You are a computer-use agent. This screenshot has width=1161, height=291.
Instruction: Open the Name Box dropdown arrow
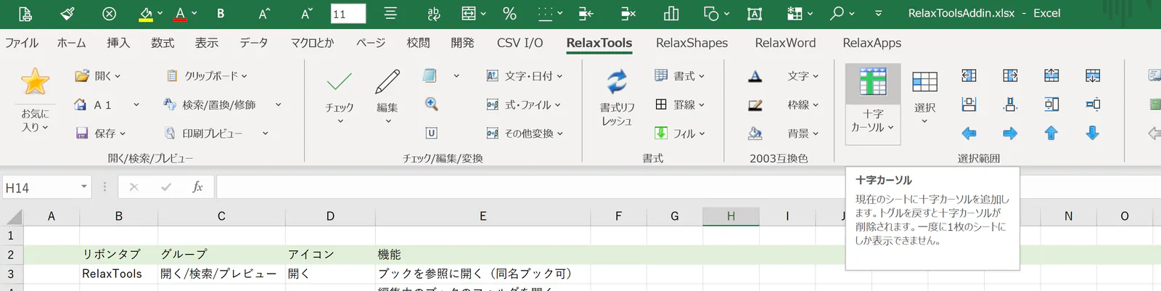tap(84, 187)
